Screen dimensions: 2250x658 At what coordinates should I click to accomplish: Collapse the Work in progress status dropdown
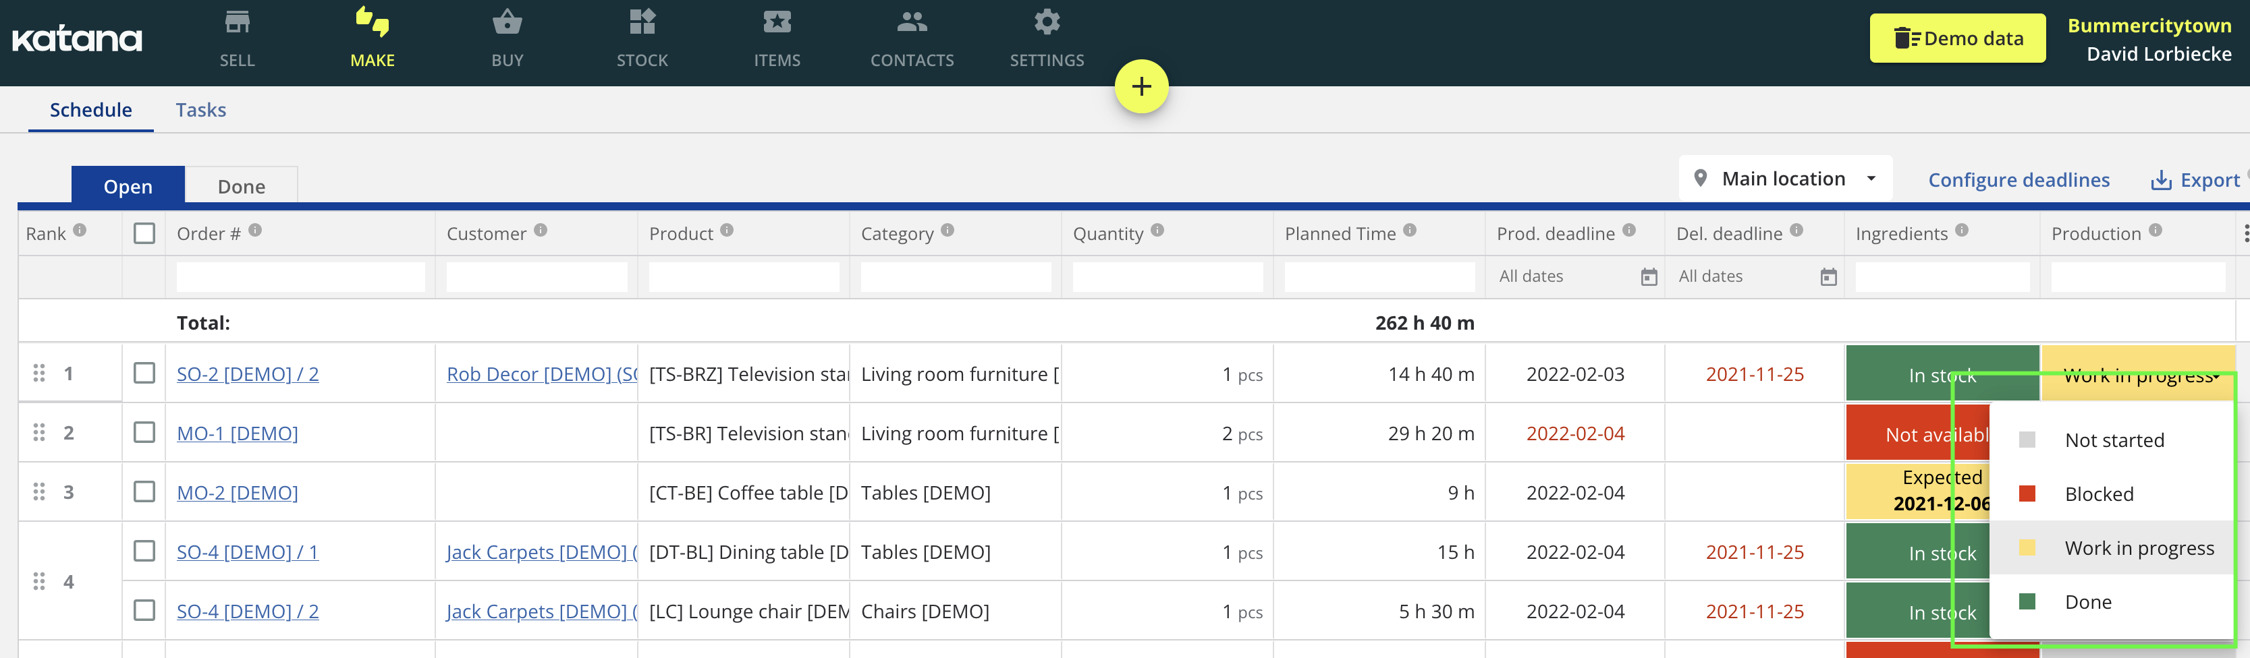pyautogui.click(x=2138, y=376)
